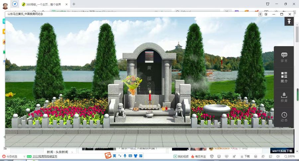Toggle the 英 input language mode

[115, 156]
